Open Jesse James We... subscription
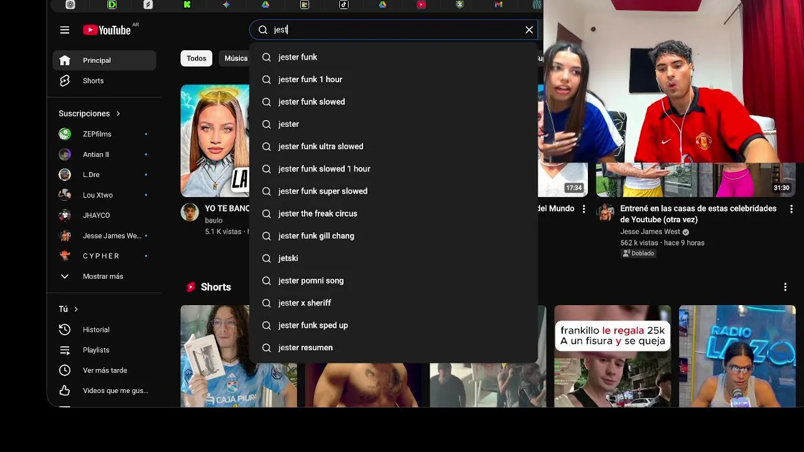Image resolution: width=804 pixels, height=452 pixels. coord(104,236)
